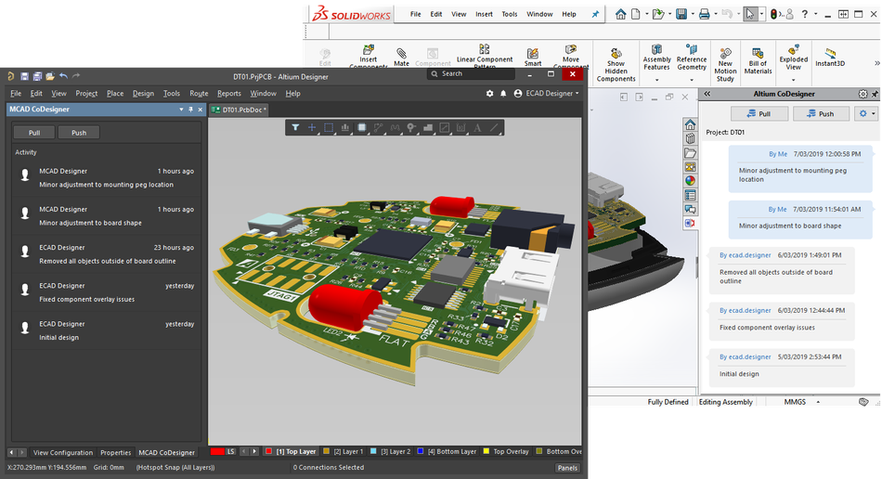
Task: Click Show Hidden Components in SolidWorks
Action: (x=616, y=63)
